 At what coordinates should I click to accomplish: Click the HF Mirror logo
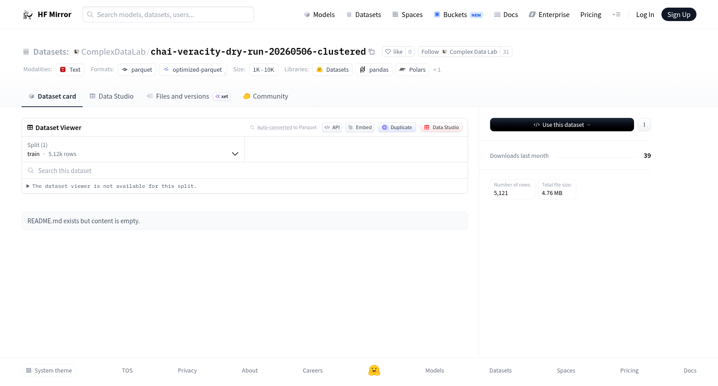[47, 14]
